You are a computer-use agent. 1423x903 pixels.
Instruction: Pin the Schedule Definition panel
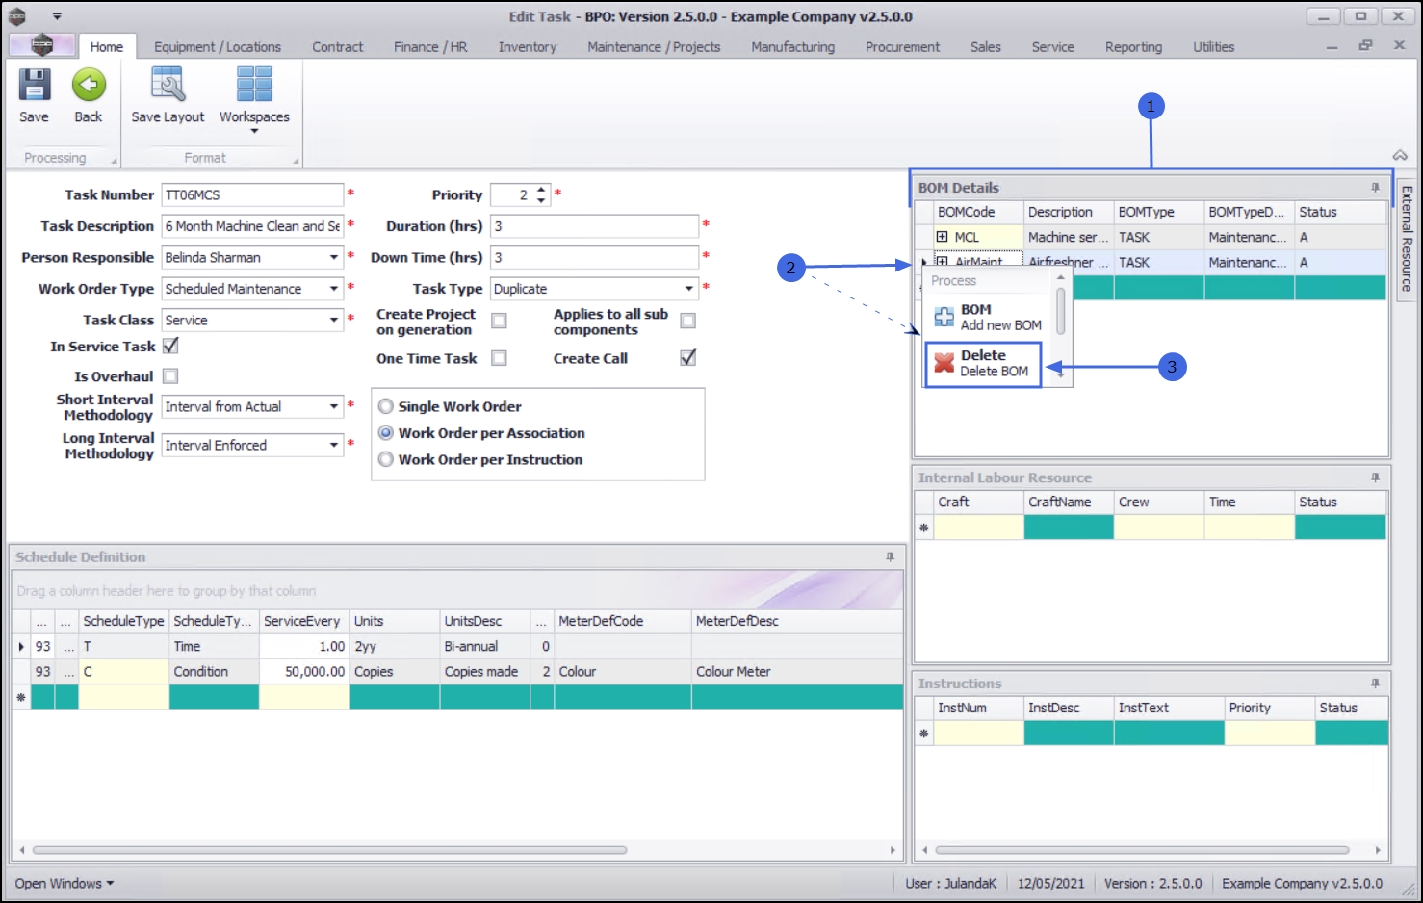(x=890, y=557)
